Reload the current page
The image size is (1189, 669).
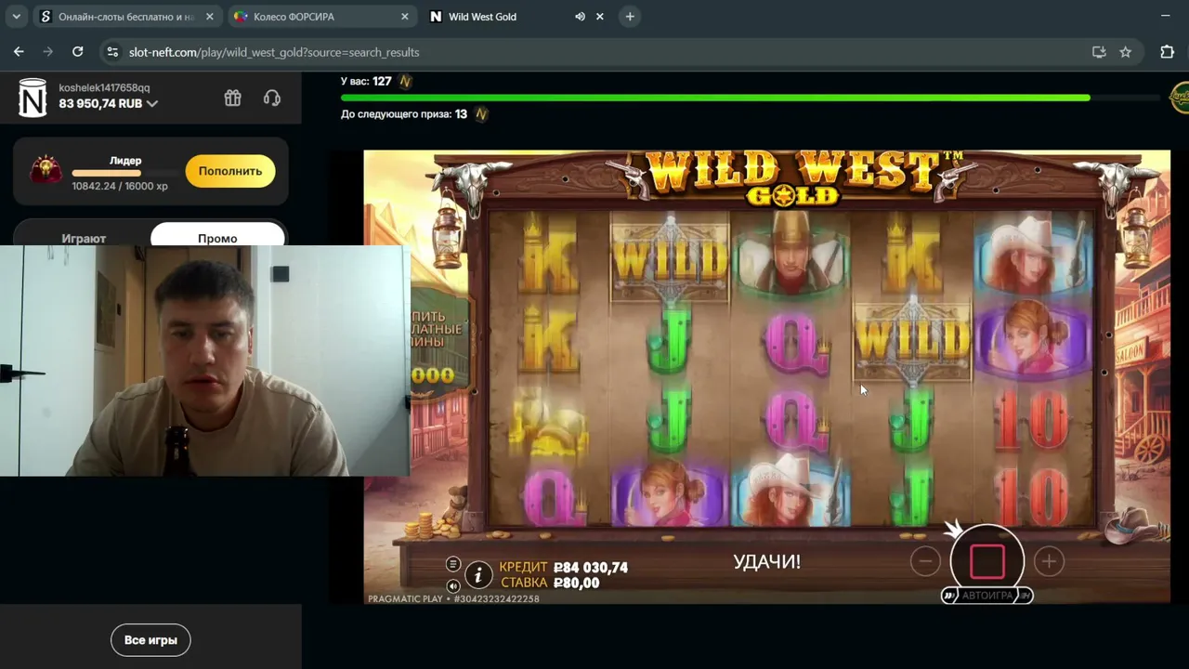[x=78, y=52]
